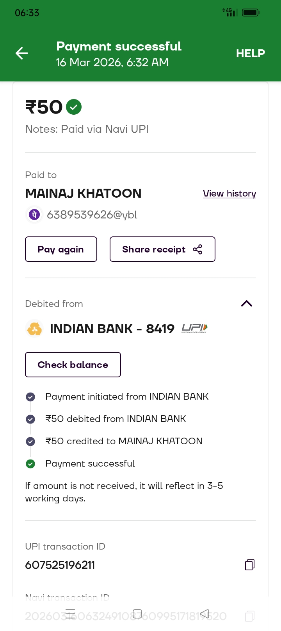Tap the green Payment successful step checkmark
The height and width of the screenshot is (631, 281).
(30, 464)
